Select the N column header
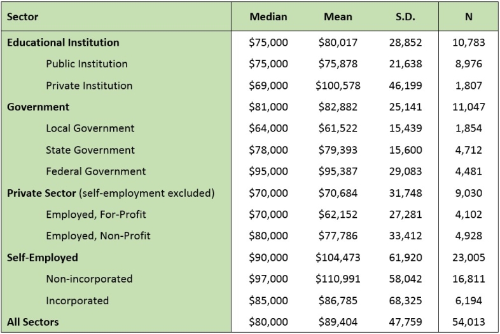Image resolution: width=500 pixels, height=334 pixels. coord(468,17)
